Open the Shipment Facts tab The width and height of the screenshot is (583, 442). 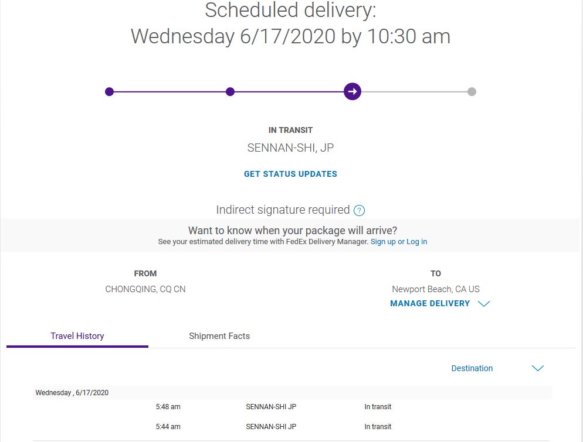219,336
